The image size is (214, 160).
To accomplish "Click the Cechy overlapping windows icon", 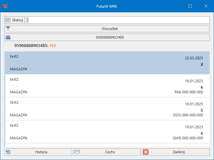I will point(77,152).
